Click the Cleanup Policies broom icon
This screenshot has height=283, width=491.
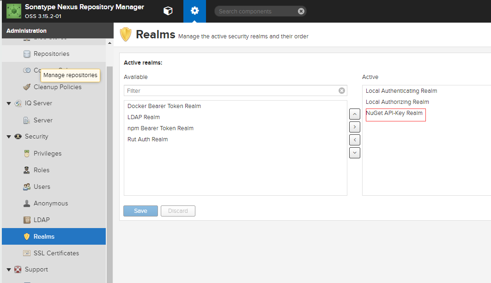(27, 87)
